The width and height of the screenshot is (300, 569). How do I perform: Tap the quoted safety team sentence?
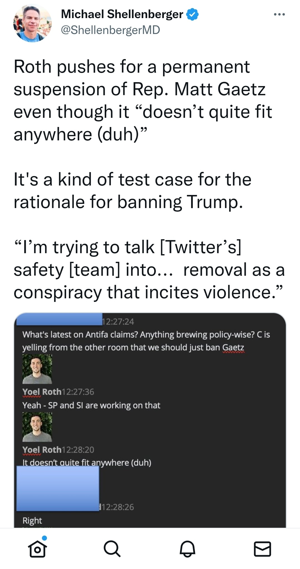(x=149, y=270)
